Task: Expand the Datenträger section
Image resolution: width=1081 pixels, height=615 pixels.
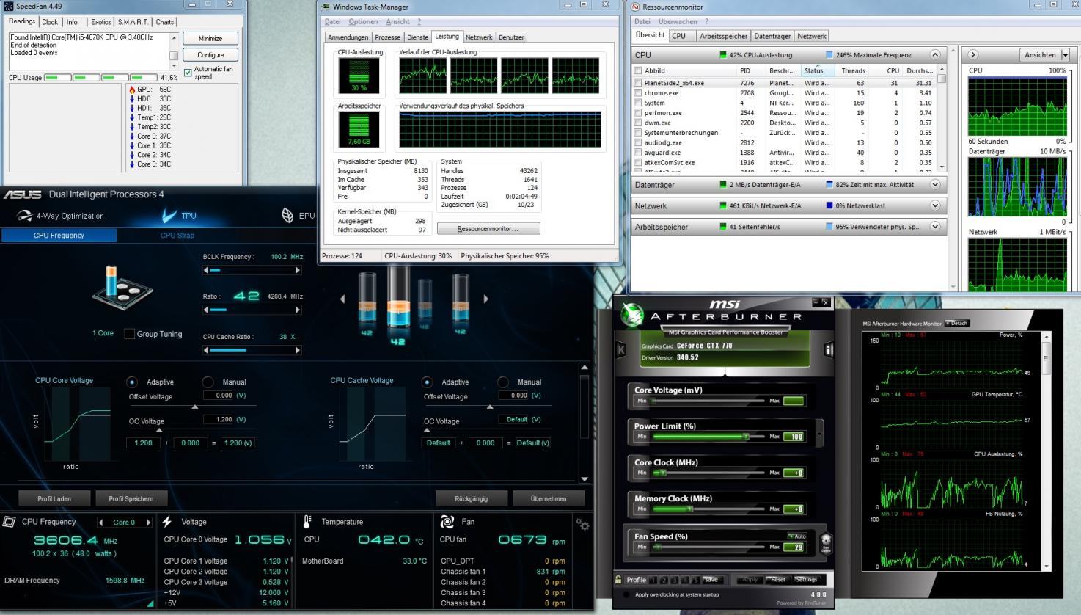Action: coord(935,185)
